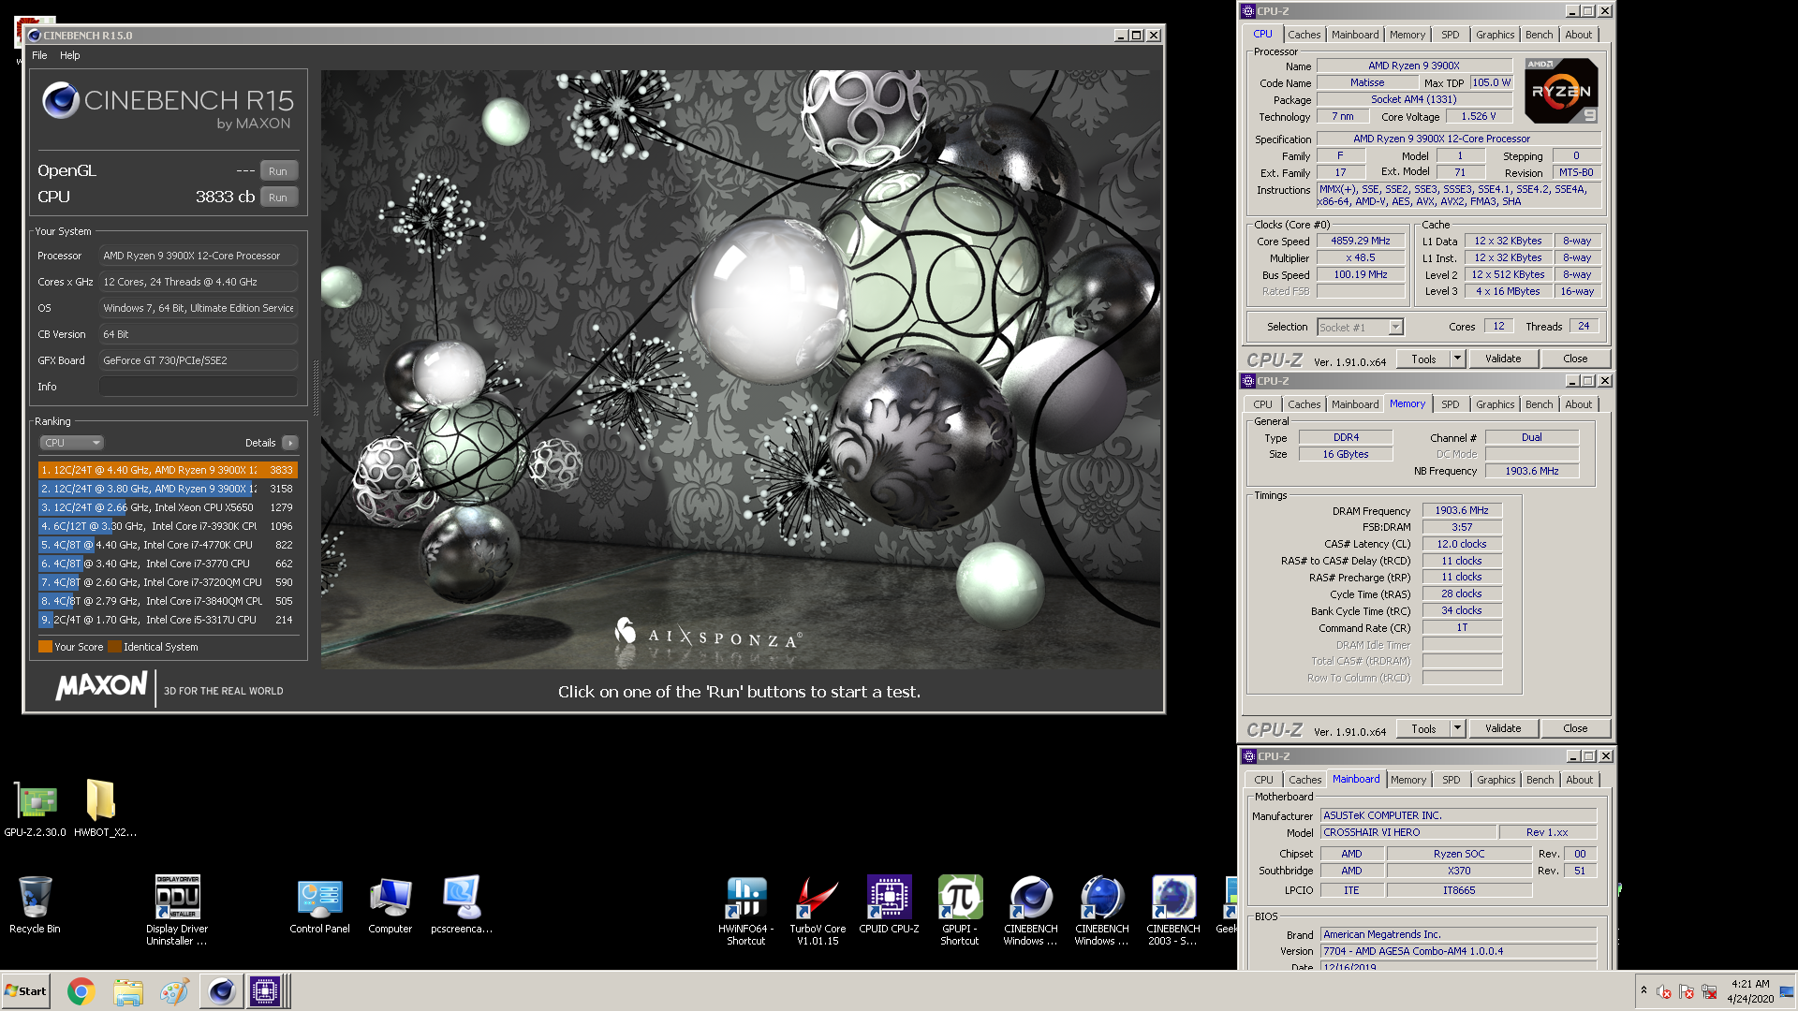
Task: Open Graphics tab in middle CPU-Z window
Action: click(1495, 404)
